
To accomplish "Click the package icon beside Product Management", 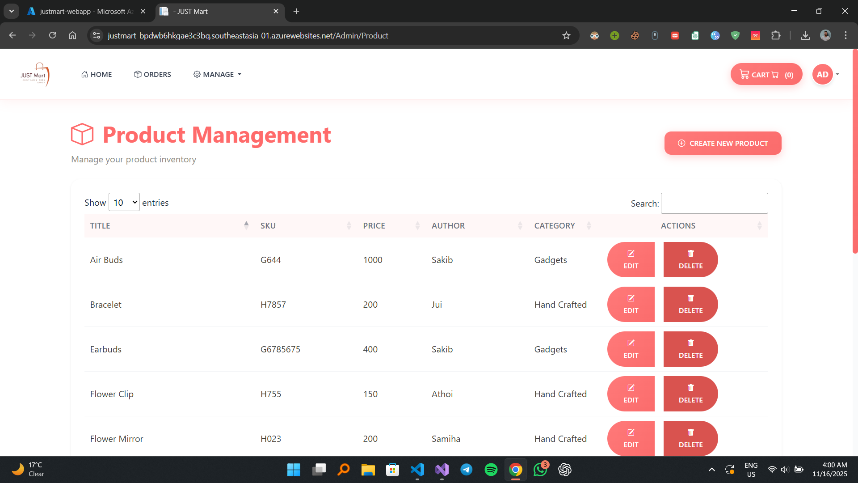I will click(82, 134).
